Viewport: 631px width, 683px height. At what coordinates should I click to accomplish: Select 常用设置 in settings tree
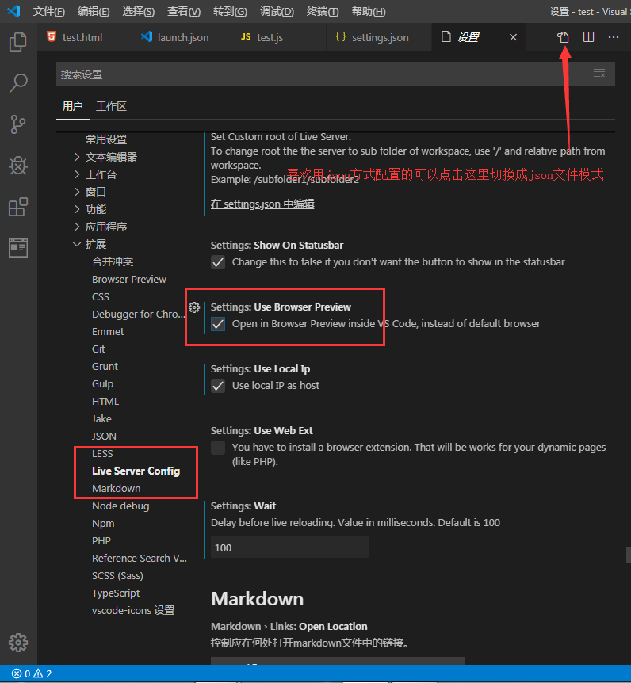point(106,139)
